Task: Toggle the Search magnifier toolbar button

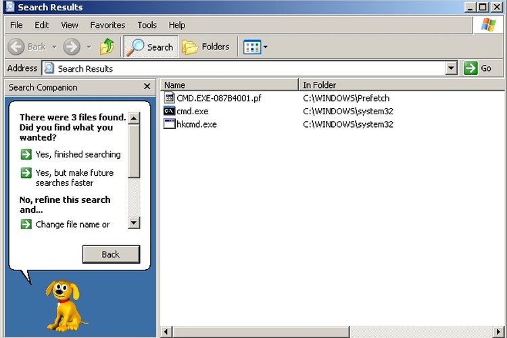Action: tap(151, 47)
